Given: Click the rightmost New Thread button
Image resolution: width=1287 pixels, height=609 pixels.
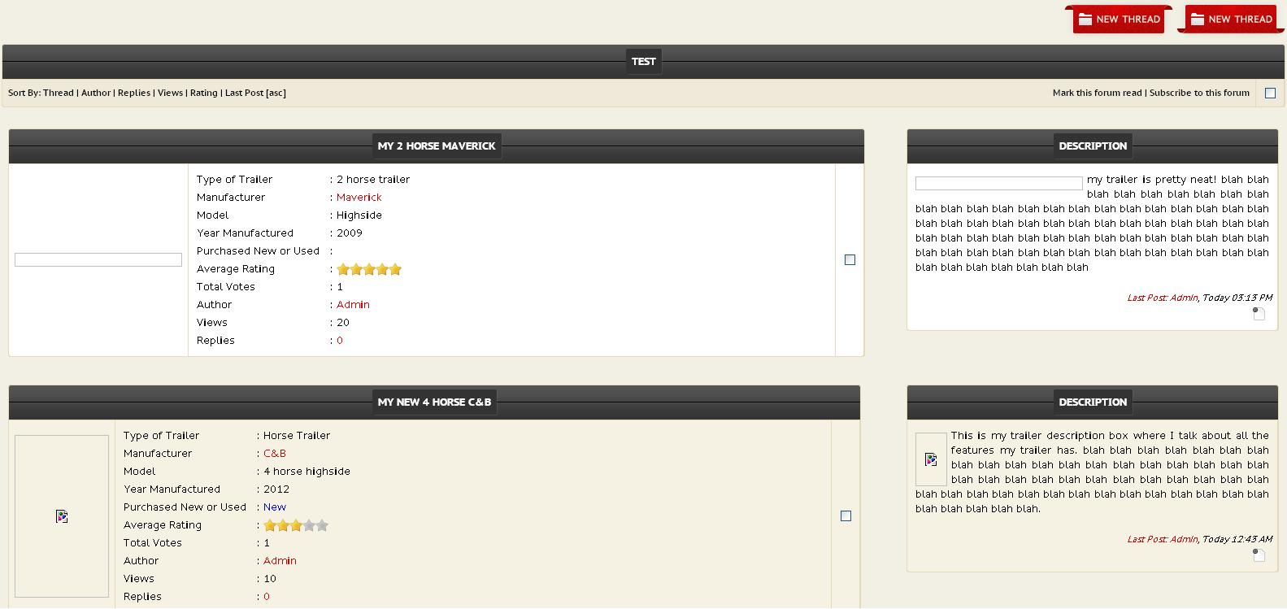Looking at the screenshot, I should pos(1231,20).
